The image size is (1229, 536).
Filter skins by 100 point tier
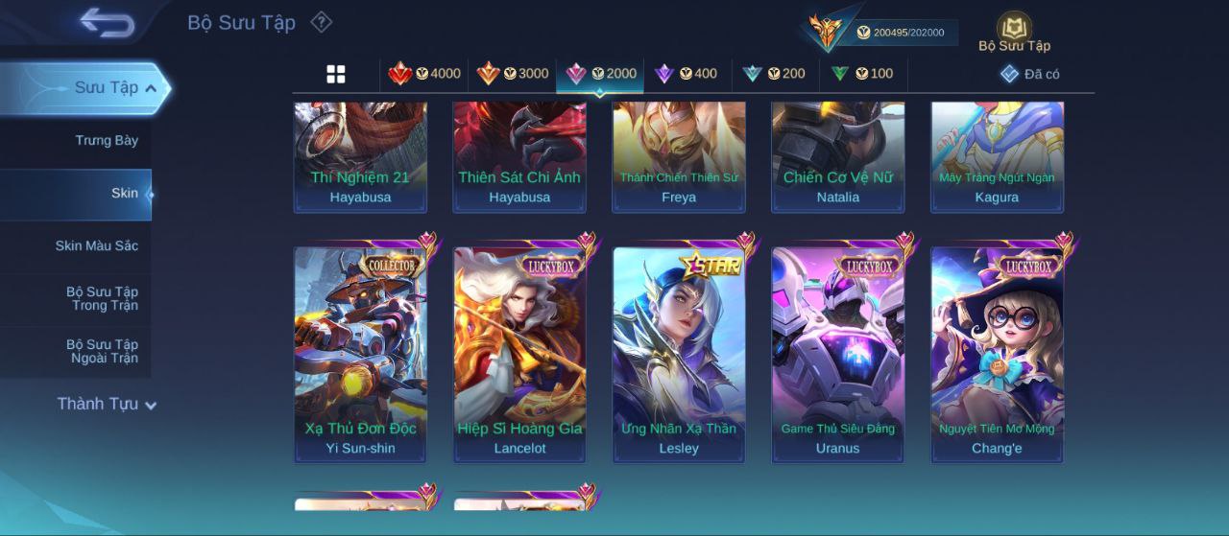click(862, 74)
